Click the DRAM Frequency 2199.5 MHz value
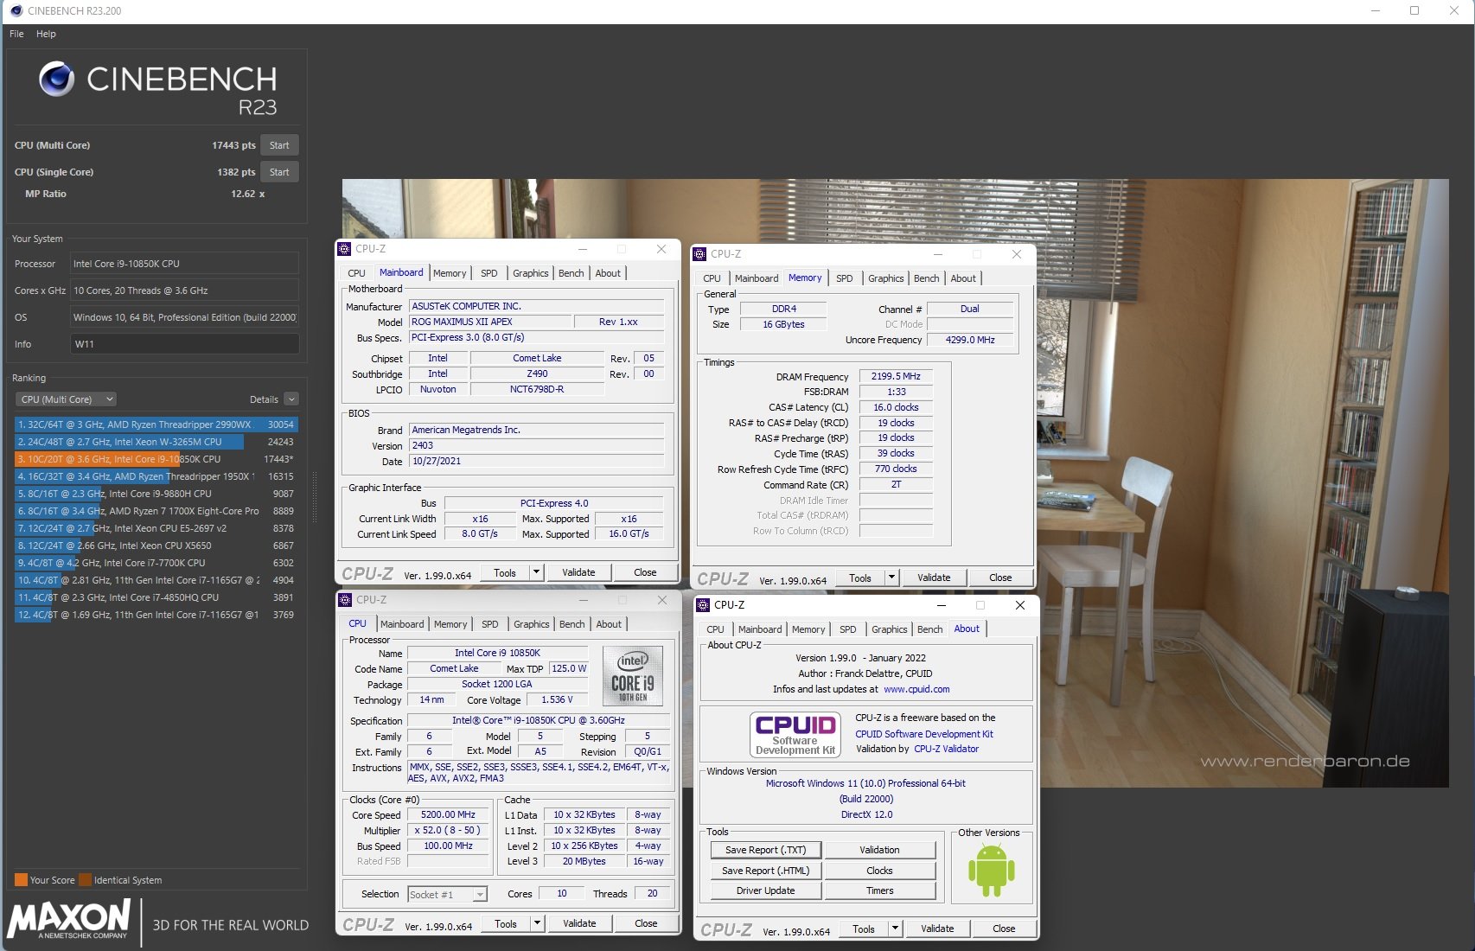Screen dimensions: 1475x951 (x=896, y=376)
